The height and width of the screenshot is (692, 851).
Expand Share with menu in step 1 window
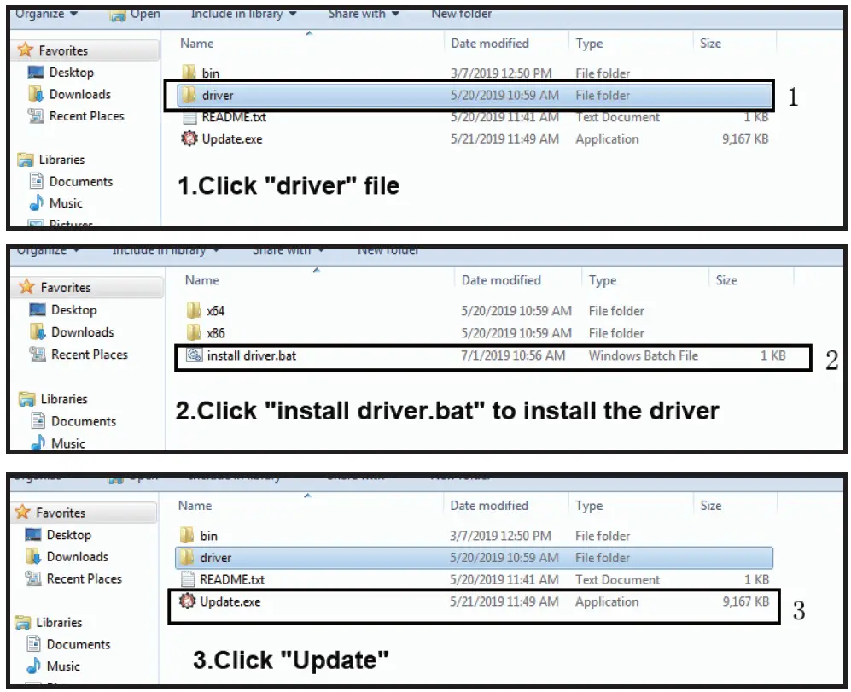pos(363,15)
